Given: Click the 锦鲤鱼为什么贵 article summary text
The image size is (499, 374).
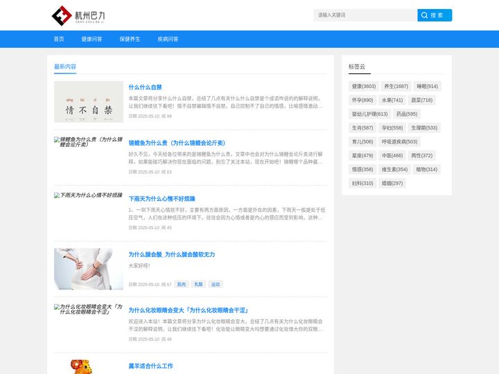Looking at the screenshot, I should 226,158.
